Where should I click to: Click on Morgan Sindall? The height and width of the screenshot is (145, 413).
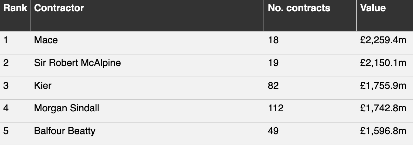[x=67, y=108]
